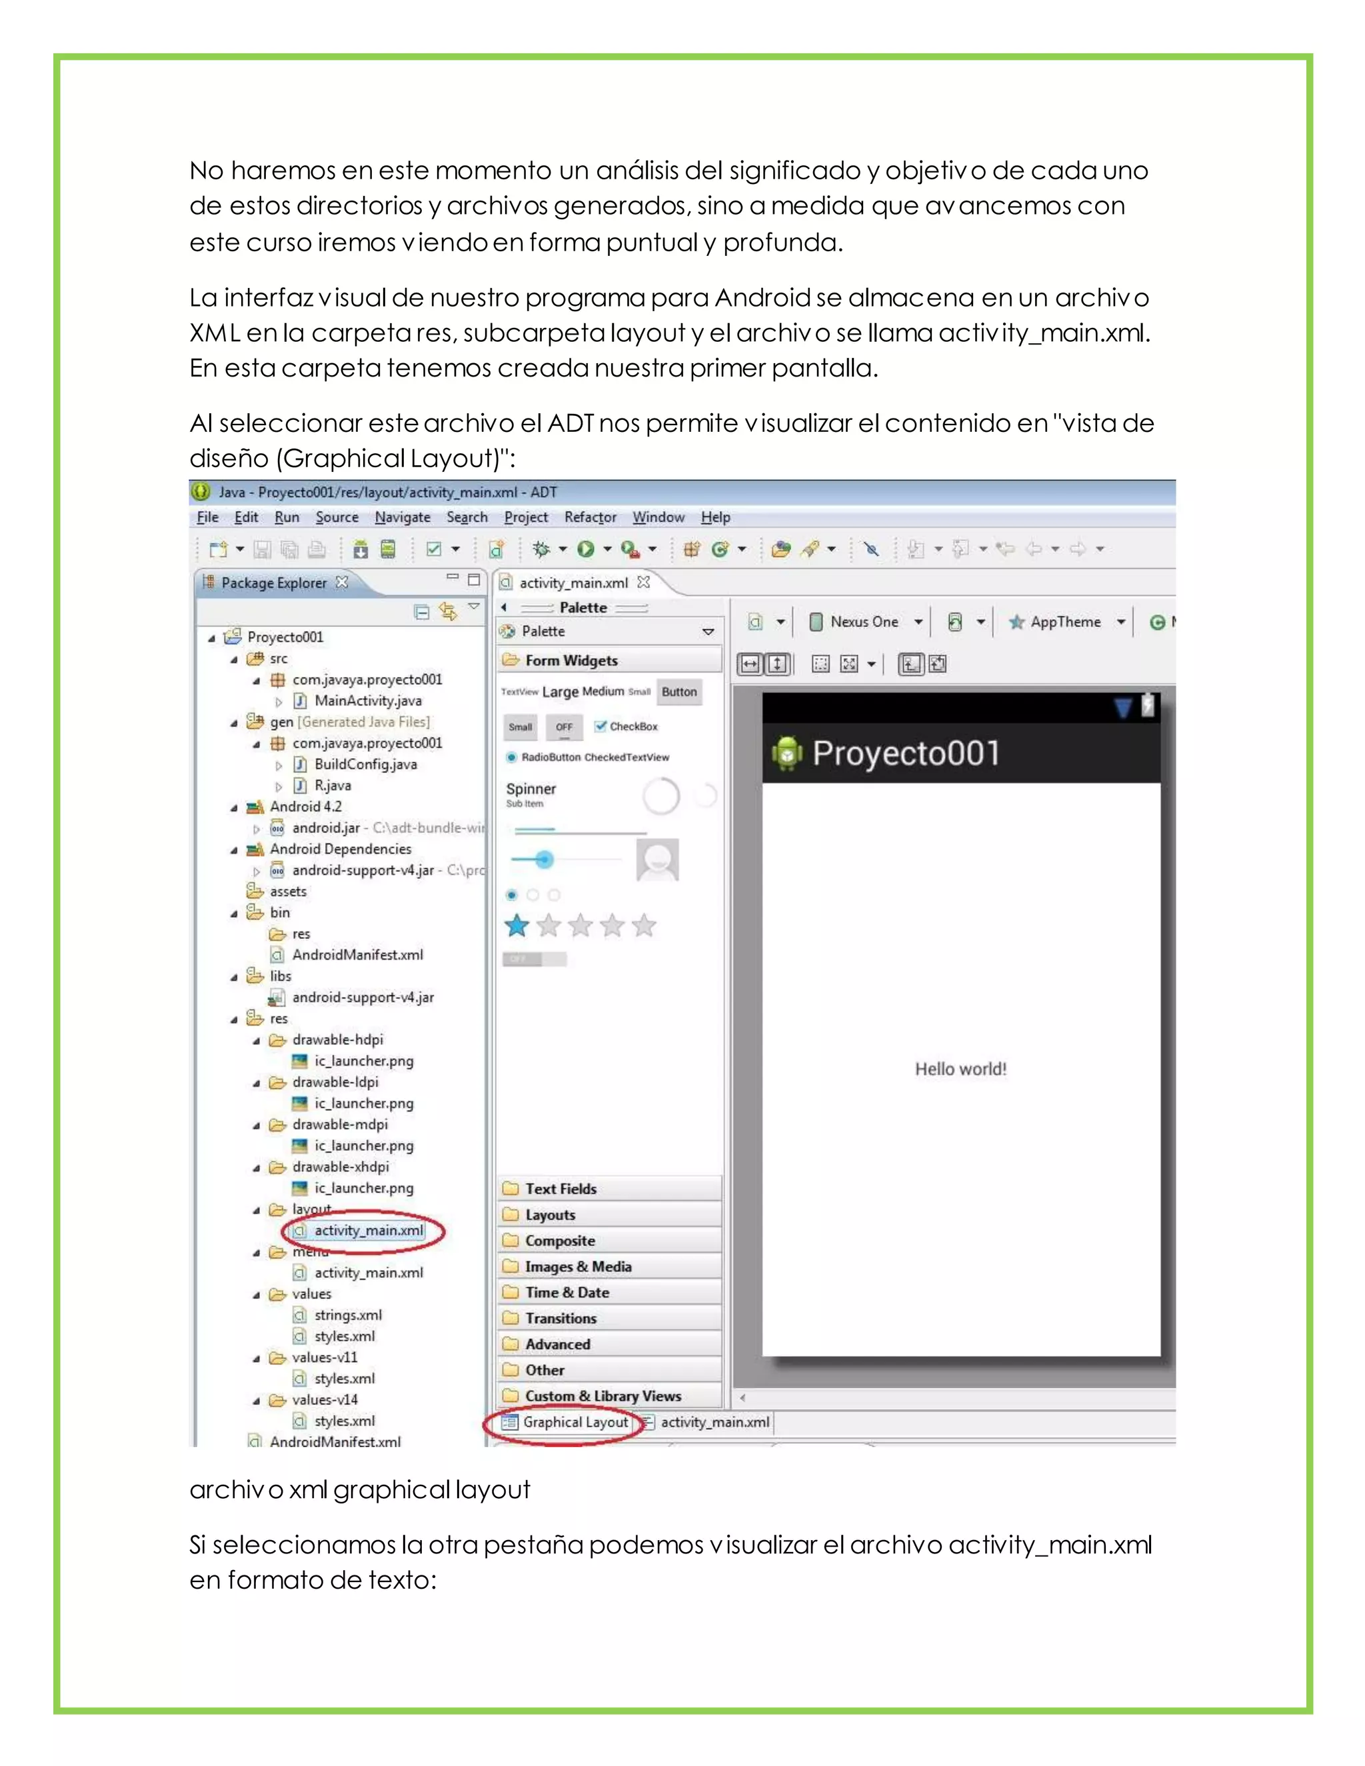Click the filled RadioGroup dot in palette

coord(511,895)
